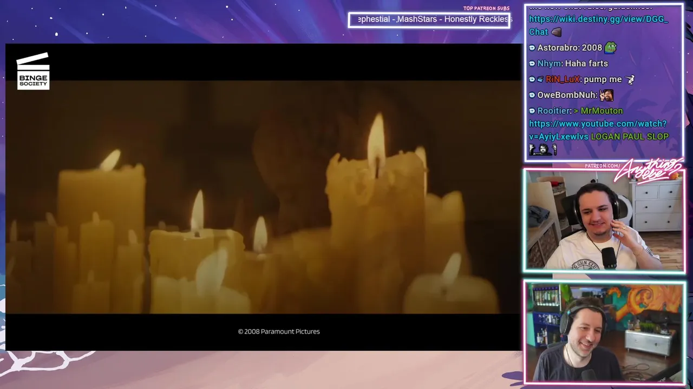Click the 'LOGAN PAUL SLOP' chat text
This screenshot has height=389, width=693.
[630, 137]
